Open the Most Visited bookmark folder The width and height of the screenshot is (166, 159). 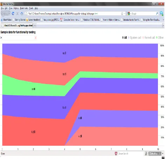point(6,20)
